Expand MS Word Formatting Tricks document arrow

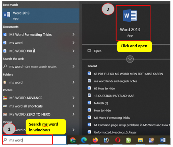click(x=74, y=34)
